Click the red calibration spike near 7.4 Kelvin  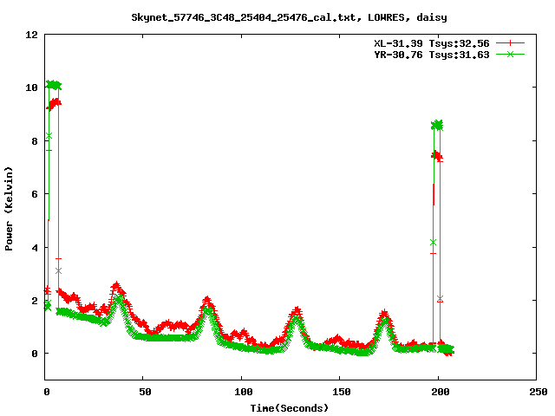pyautogui.click(x=437, y=156)
